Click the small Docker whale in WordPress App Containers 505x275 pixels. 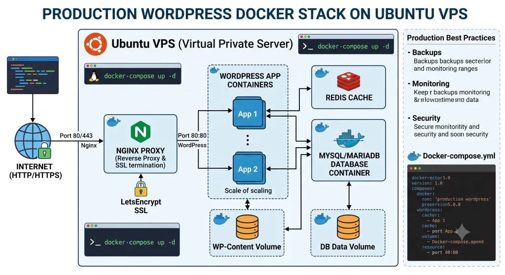[215, 70]
